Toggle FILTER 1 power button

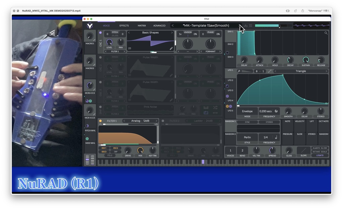(100, 121)
